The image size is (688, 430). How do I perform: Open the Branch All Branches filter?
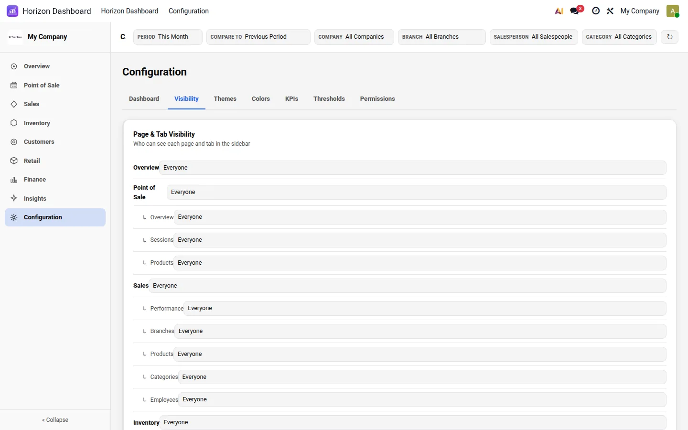click(442, 37)
